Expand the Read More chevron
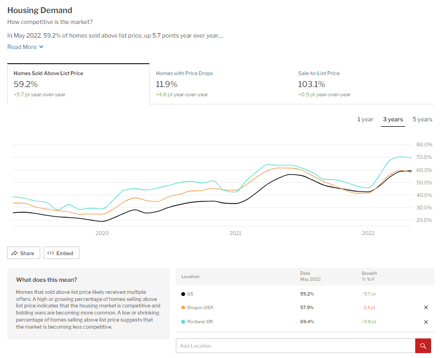The height and width of the screenshot is (358, 448). click(x=41, y=47)
